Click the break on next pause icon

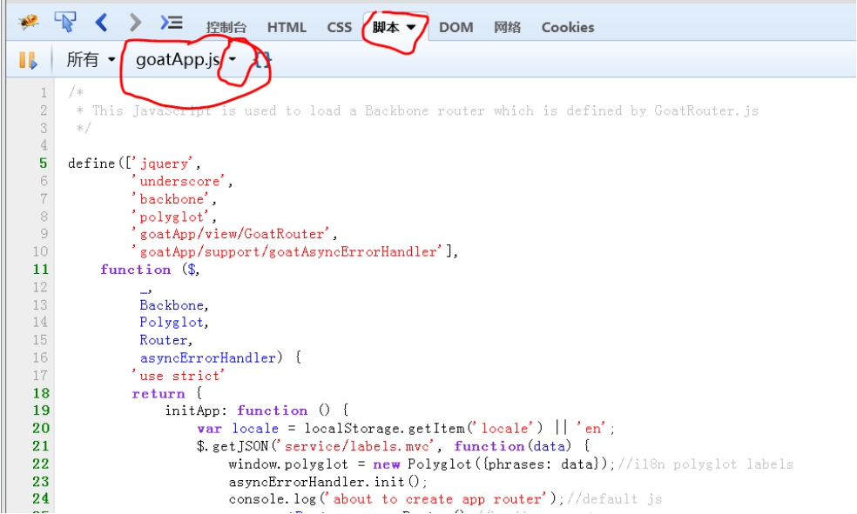[28, 60]
